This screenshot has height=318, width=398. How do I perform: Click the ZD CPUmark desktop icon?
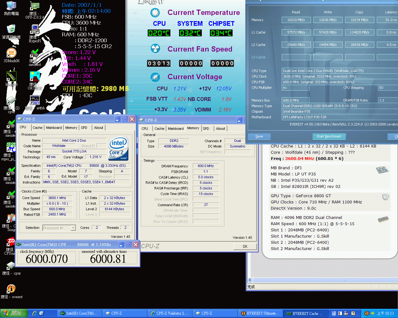click(11, 242)
